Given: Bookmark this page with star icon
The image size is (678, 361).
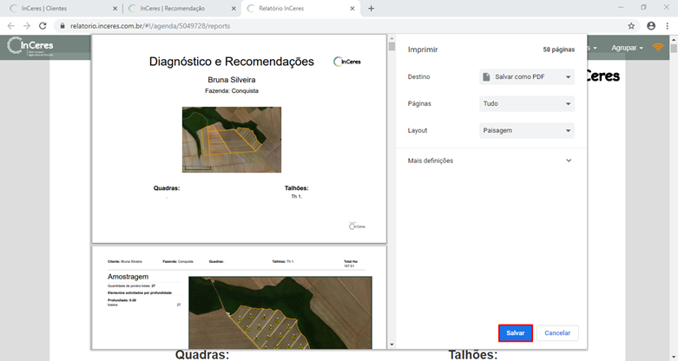Looking at the screenshot, I should tap(631, 26).
